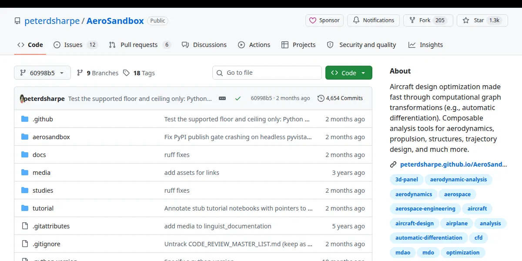This screenshot has width=522, height=261.
Task: Open the peterdsharpe owner link
Action: coord(52,20)
